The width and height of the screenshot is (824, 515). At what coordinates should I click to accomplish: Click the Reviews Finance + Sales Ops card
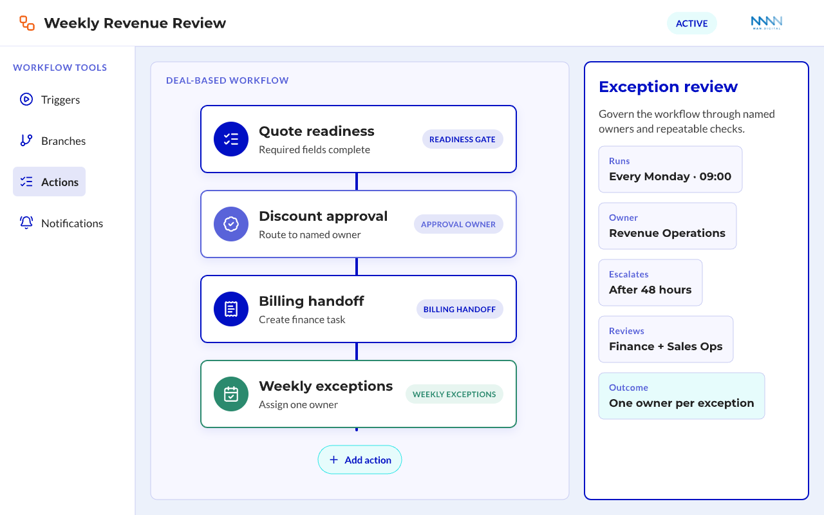point(666,339)
